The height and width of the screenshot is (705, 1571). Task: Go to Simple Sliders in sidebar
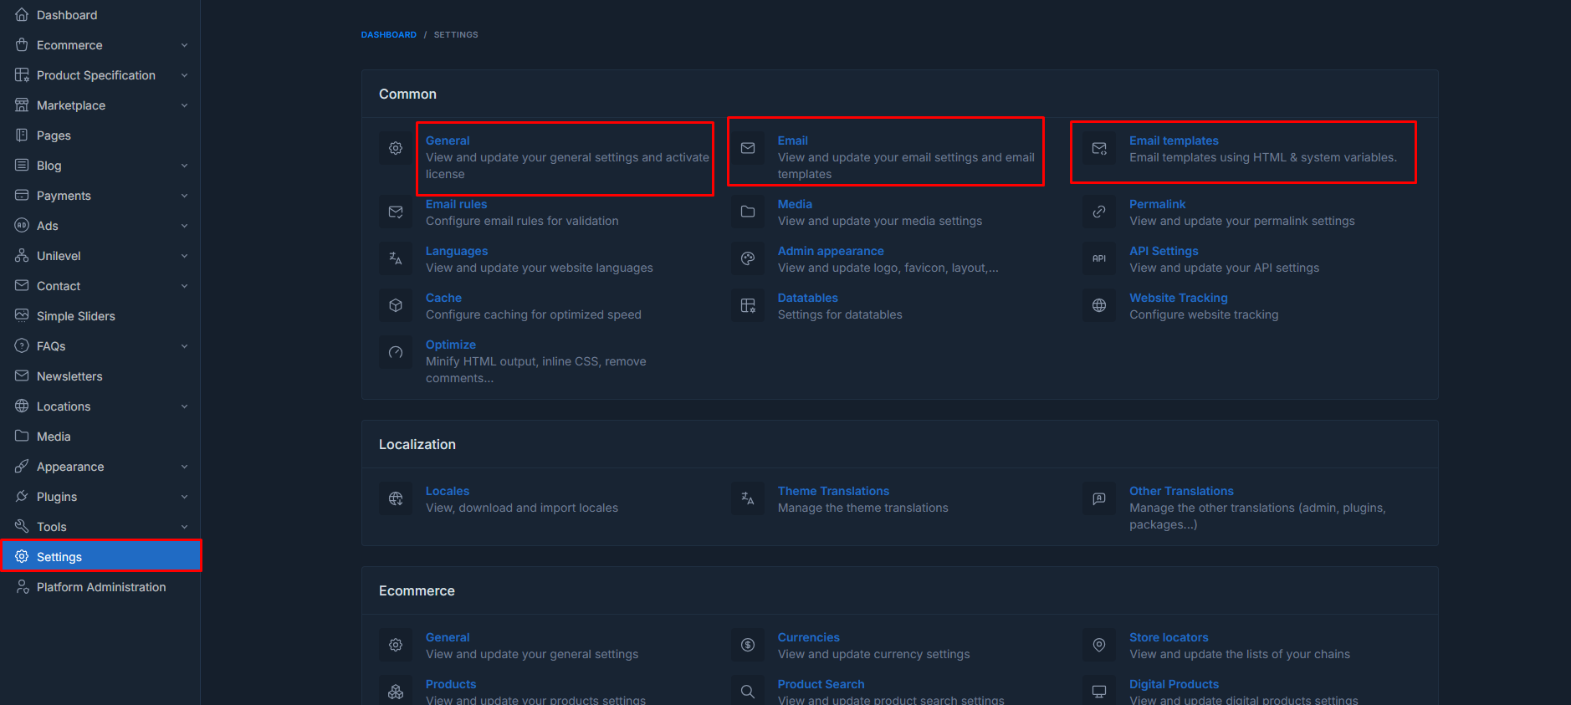tap(75, 316)
